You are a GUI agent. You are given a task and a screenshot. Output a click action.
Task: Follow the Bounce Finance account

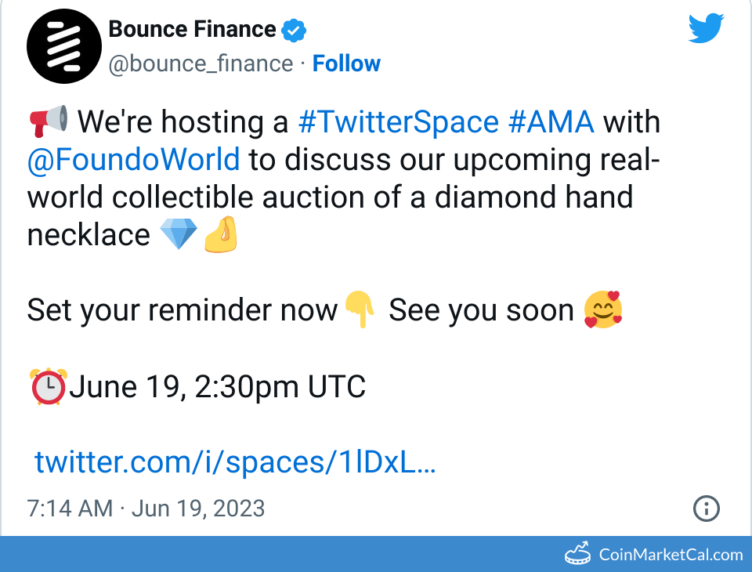pyautogui.click(x=346, y=63)
